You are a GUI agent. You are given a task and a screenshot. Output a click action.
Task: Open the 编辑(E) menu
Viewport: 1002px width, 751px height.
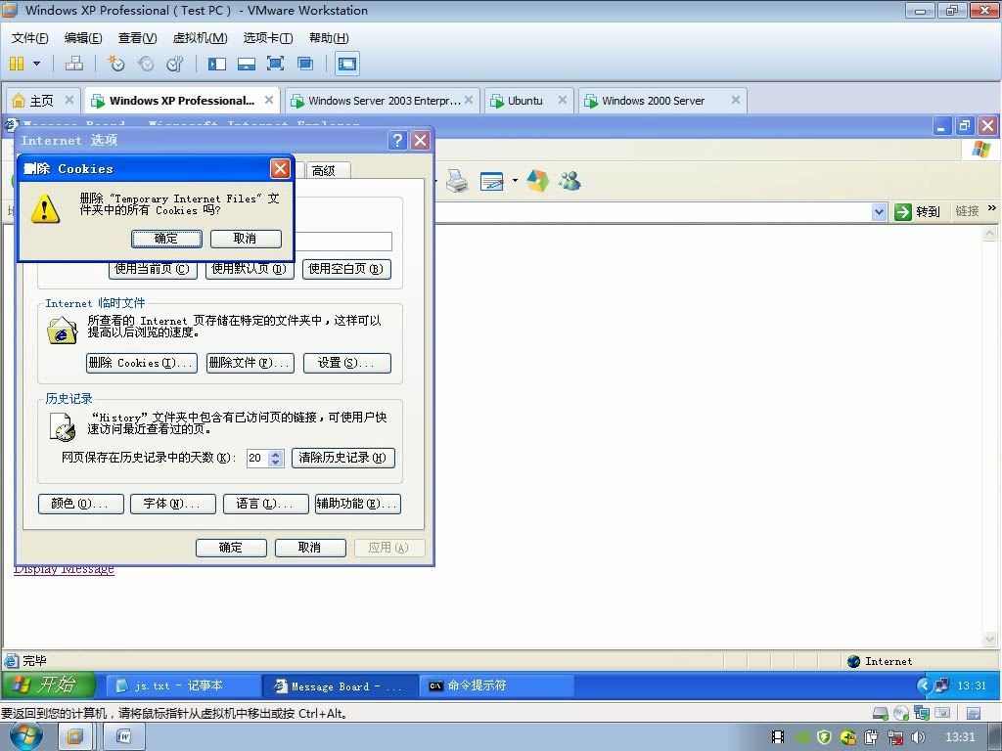point(83,38)
